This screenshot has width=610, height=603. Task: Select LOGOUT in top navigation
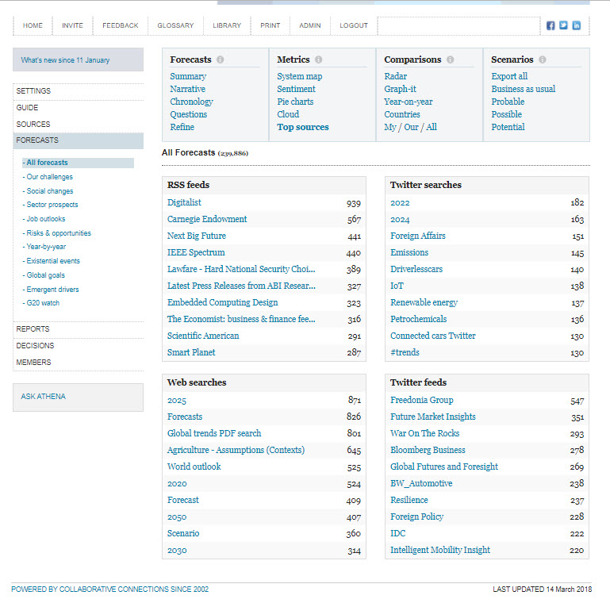[x=354, y=25]
